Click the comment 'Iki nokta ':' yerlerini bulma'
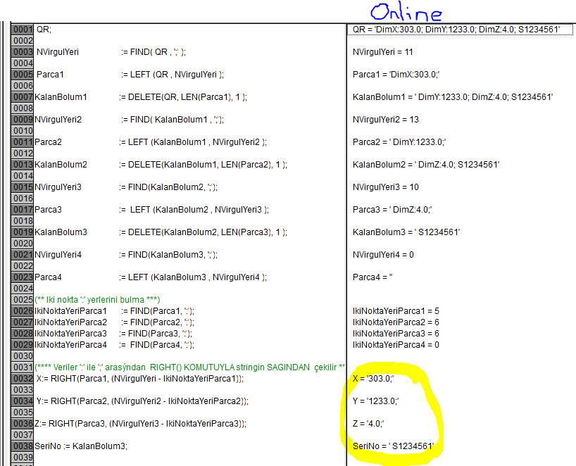This screenshot has width=576, height=466. pos(97,300)
